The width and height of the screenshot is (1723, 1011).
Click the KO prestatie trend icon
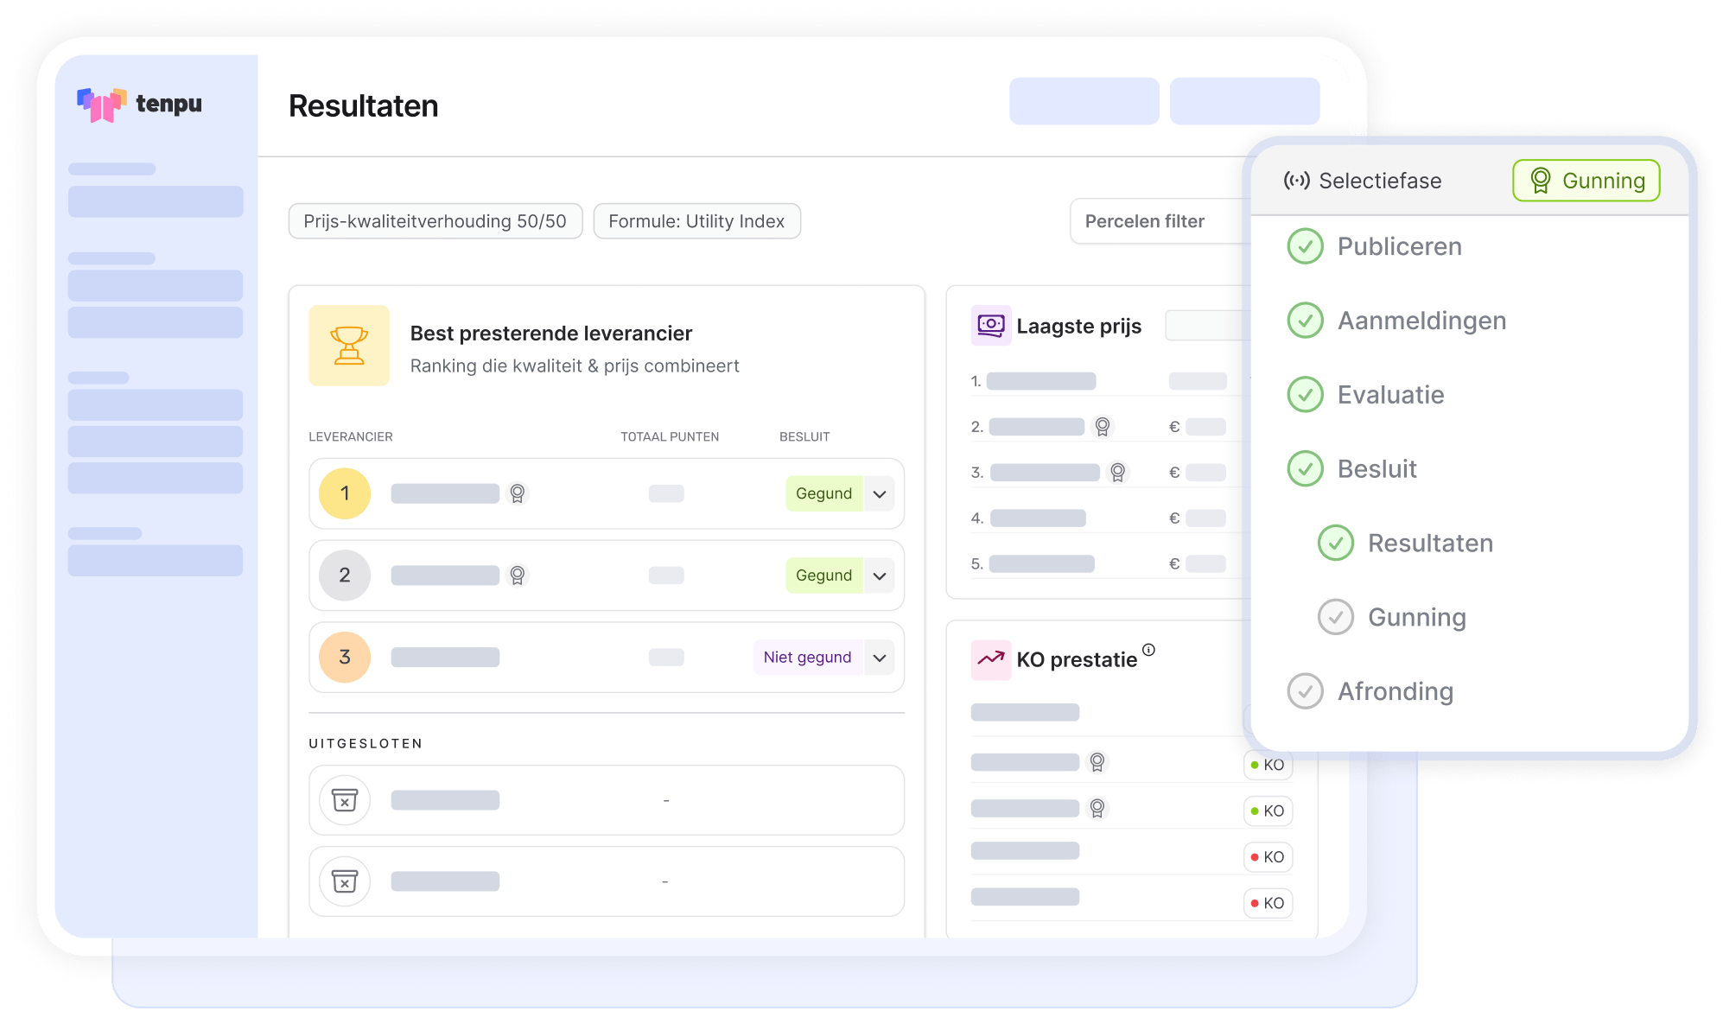[990, 659]
